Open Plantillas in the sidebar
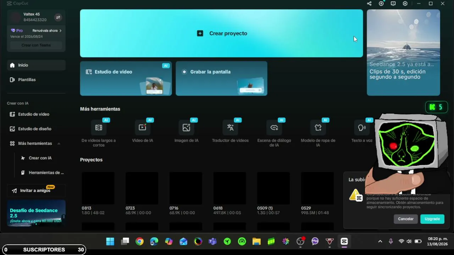This screenshot has width=454, height=255. pos(36,80)
